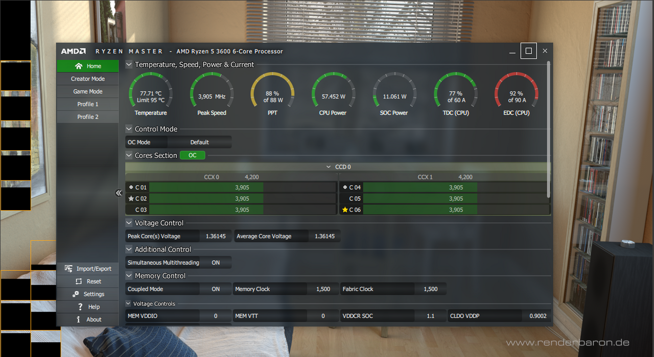Click the PPT gauge

[x=272, y=94]
